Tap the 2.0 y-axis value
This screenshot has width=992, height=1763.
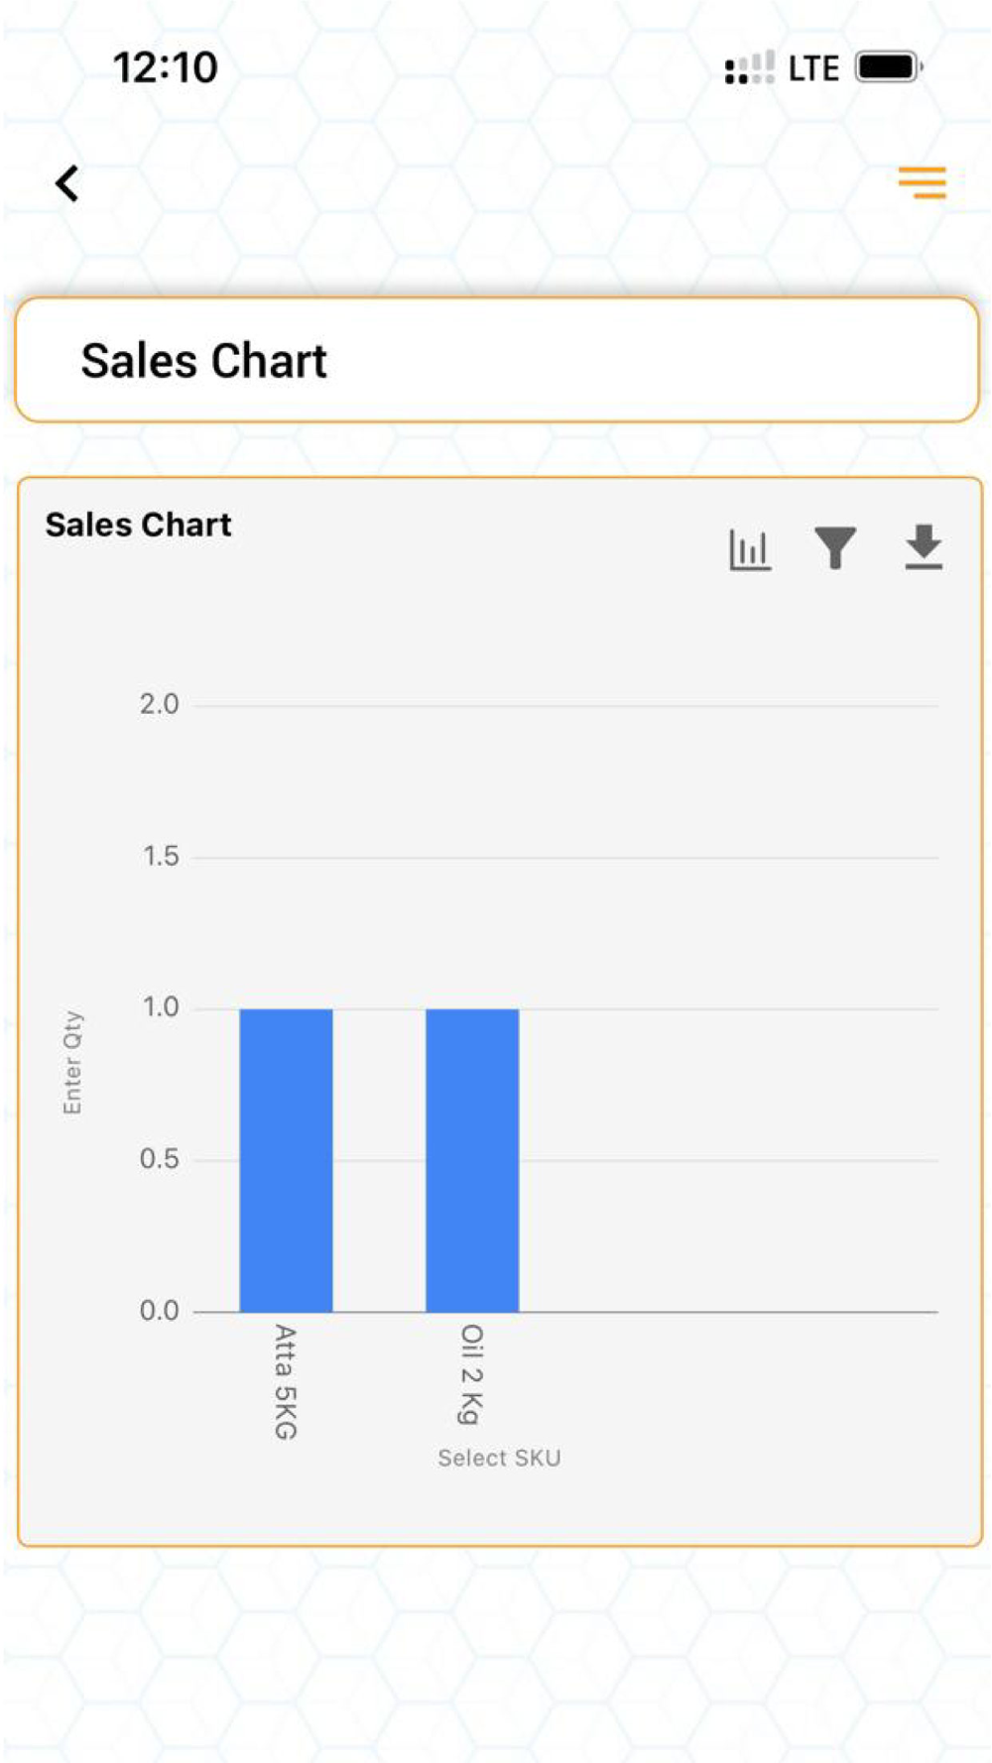[159, 705]
